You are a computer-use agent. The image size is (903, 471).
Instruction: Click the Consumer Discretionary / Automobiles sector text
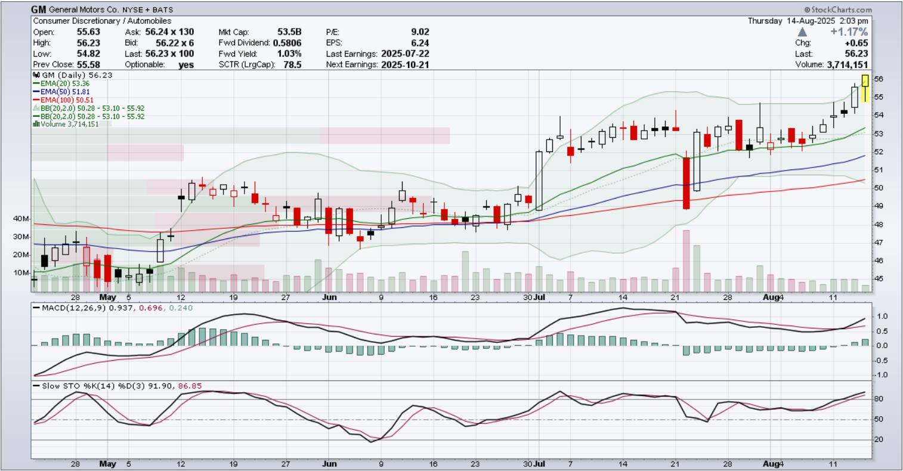tap(102, 21)
